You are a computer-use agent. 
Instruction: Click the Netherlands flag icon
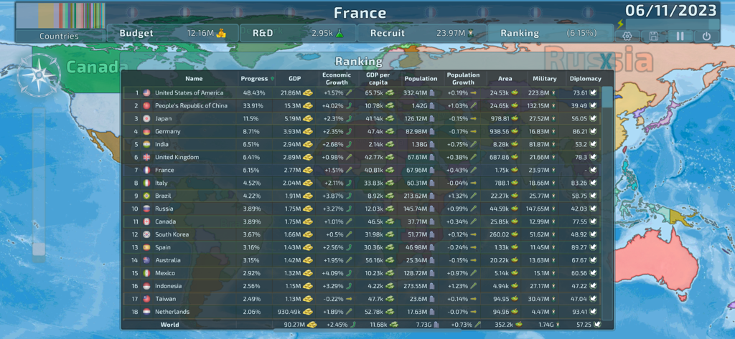coord(146,312)
